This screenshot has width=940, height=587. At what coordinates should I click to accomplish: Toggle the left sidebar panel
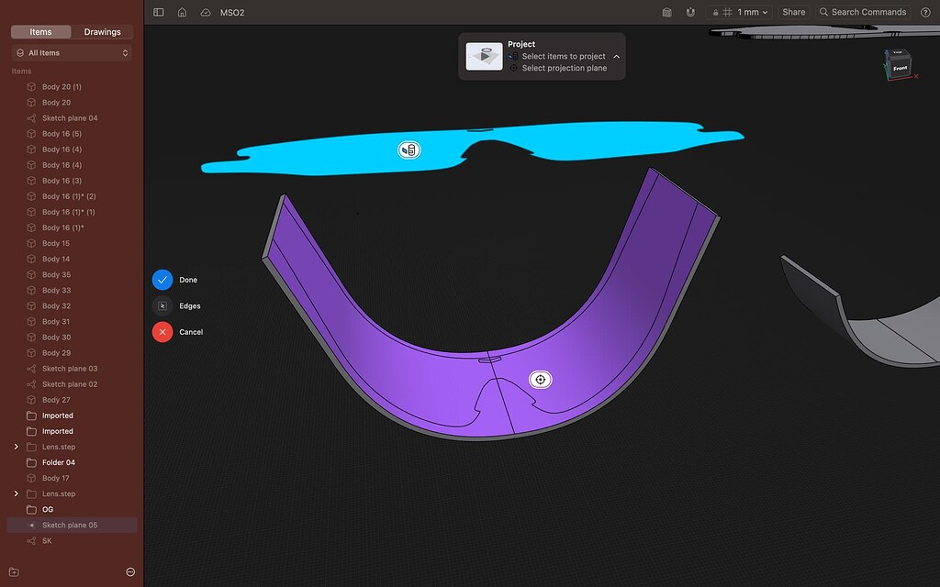pos(158,12)
